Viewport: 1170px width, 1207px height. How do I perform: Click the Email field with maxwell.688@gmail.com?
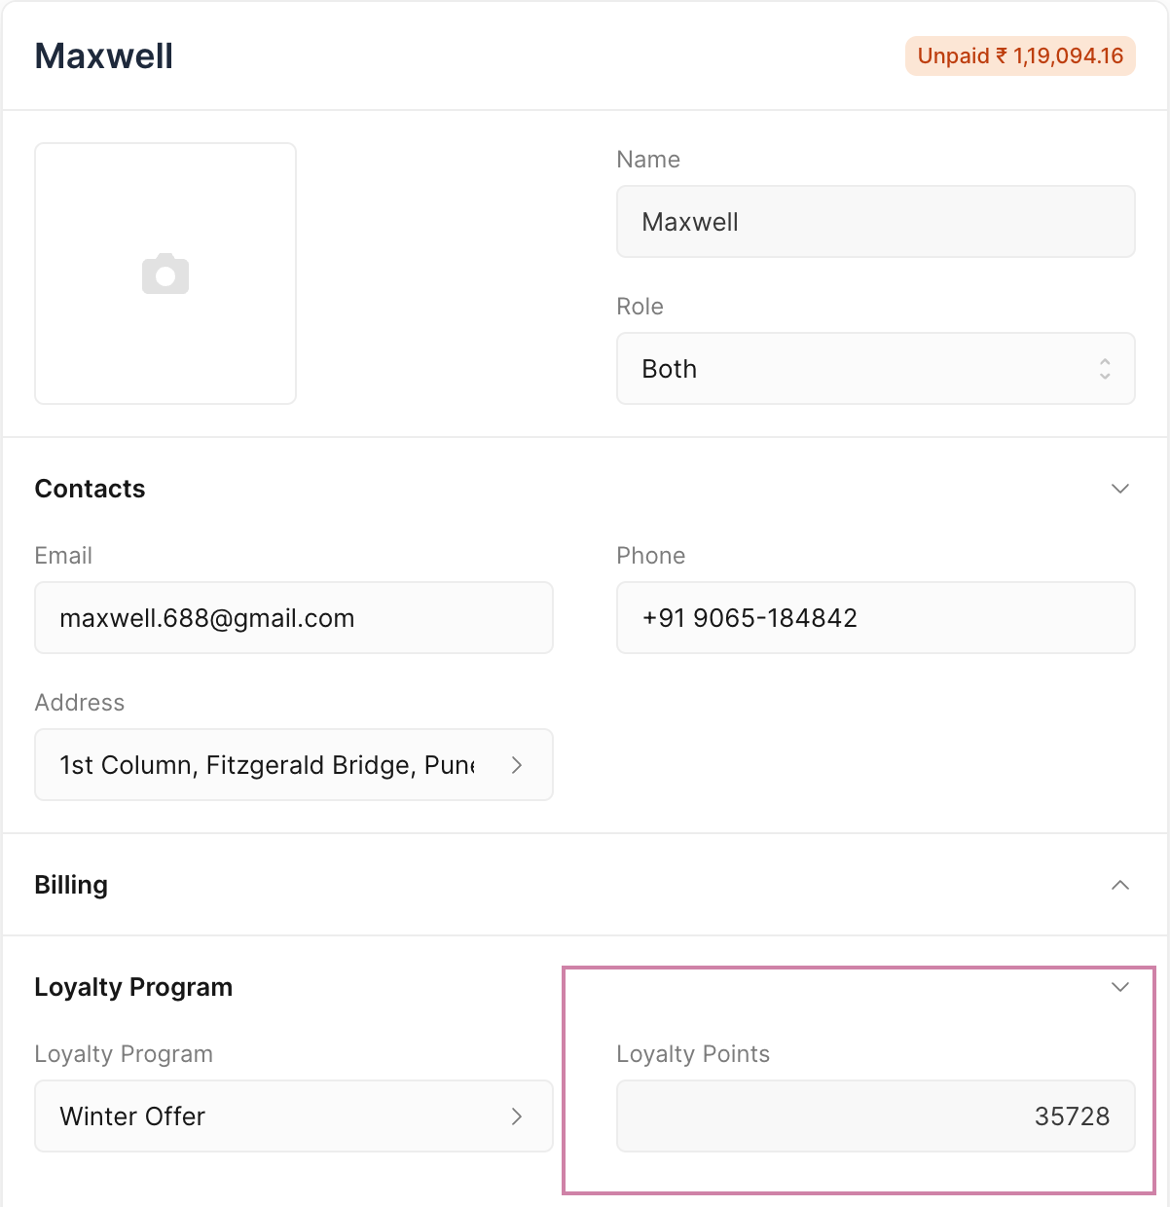pos(293,618)
